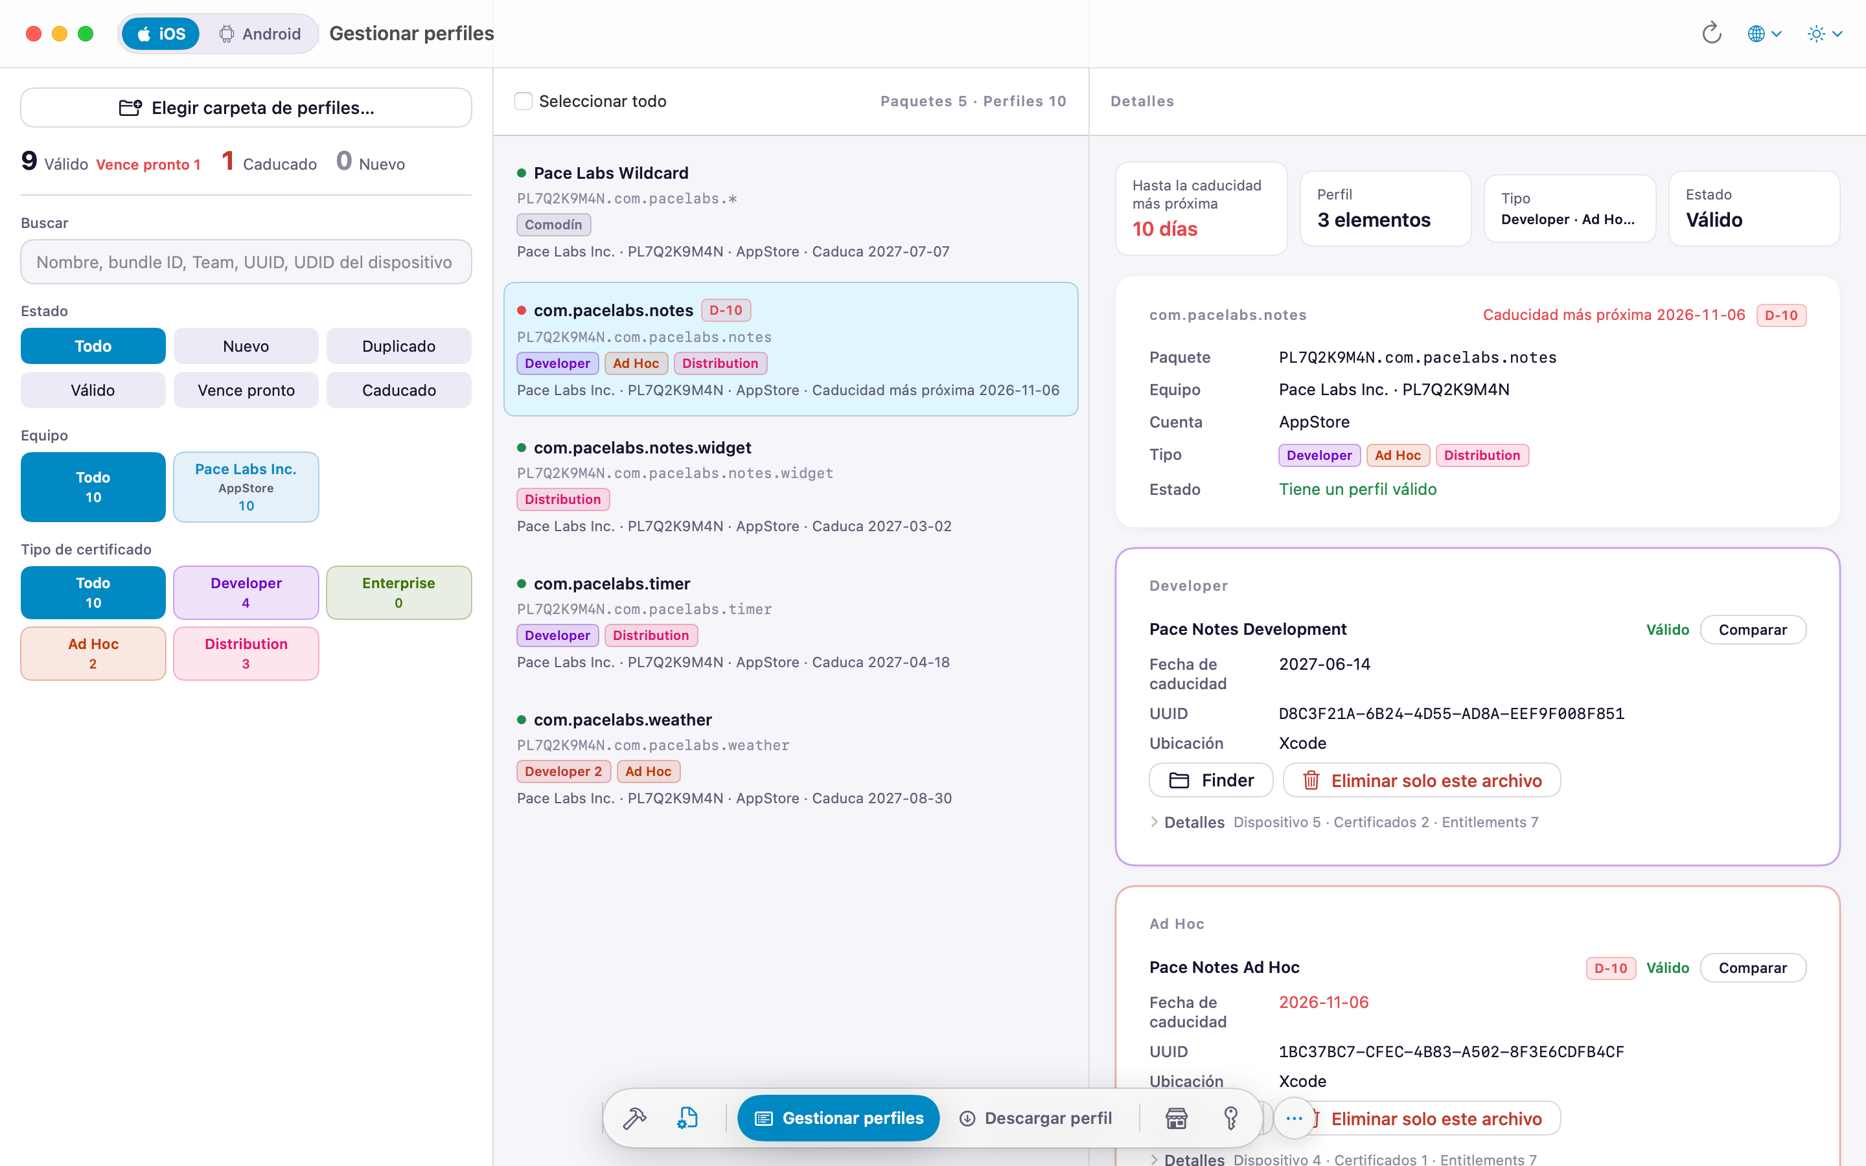Filter certificates by Enterprise 0

point(398,592)
